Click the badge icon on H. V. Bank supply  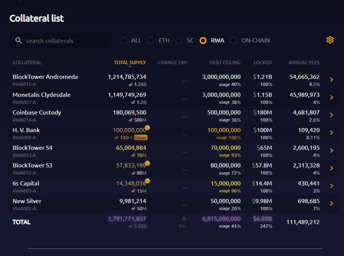[147, 128]
